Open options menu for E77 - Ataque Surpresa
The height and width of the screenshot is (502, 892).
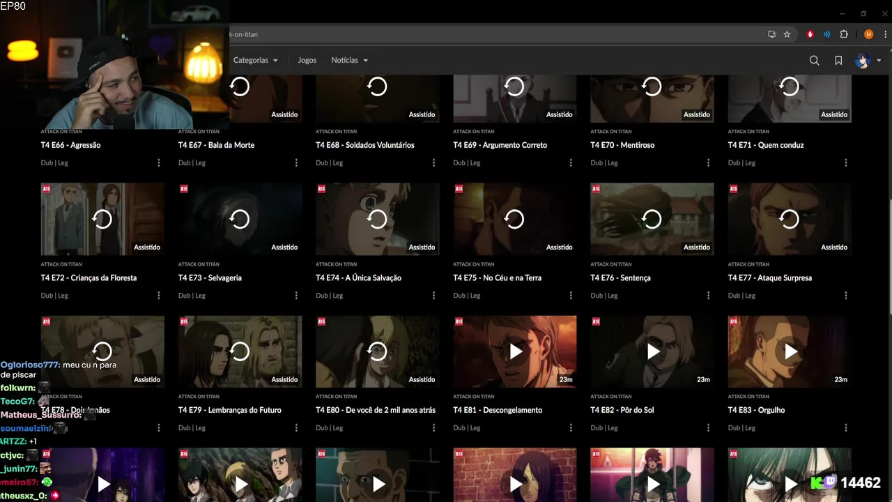(x=846, y=296)
